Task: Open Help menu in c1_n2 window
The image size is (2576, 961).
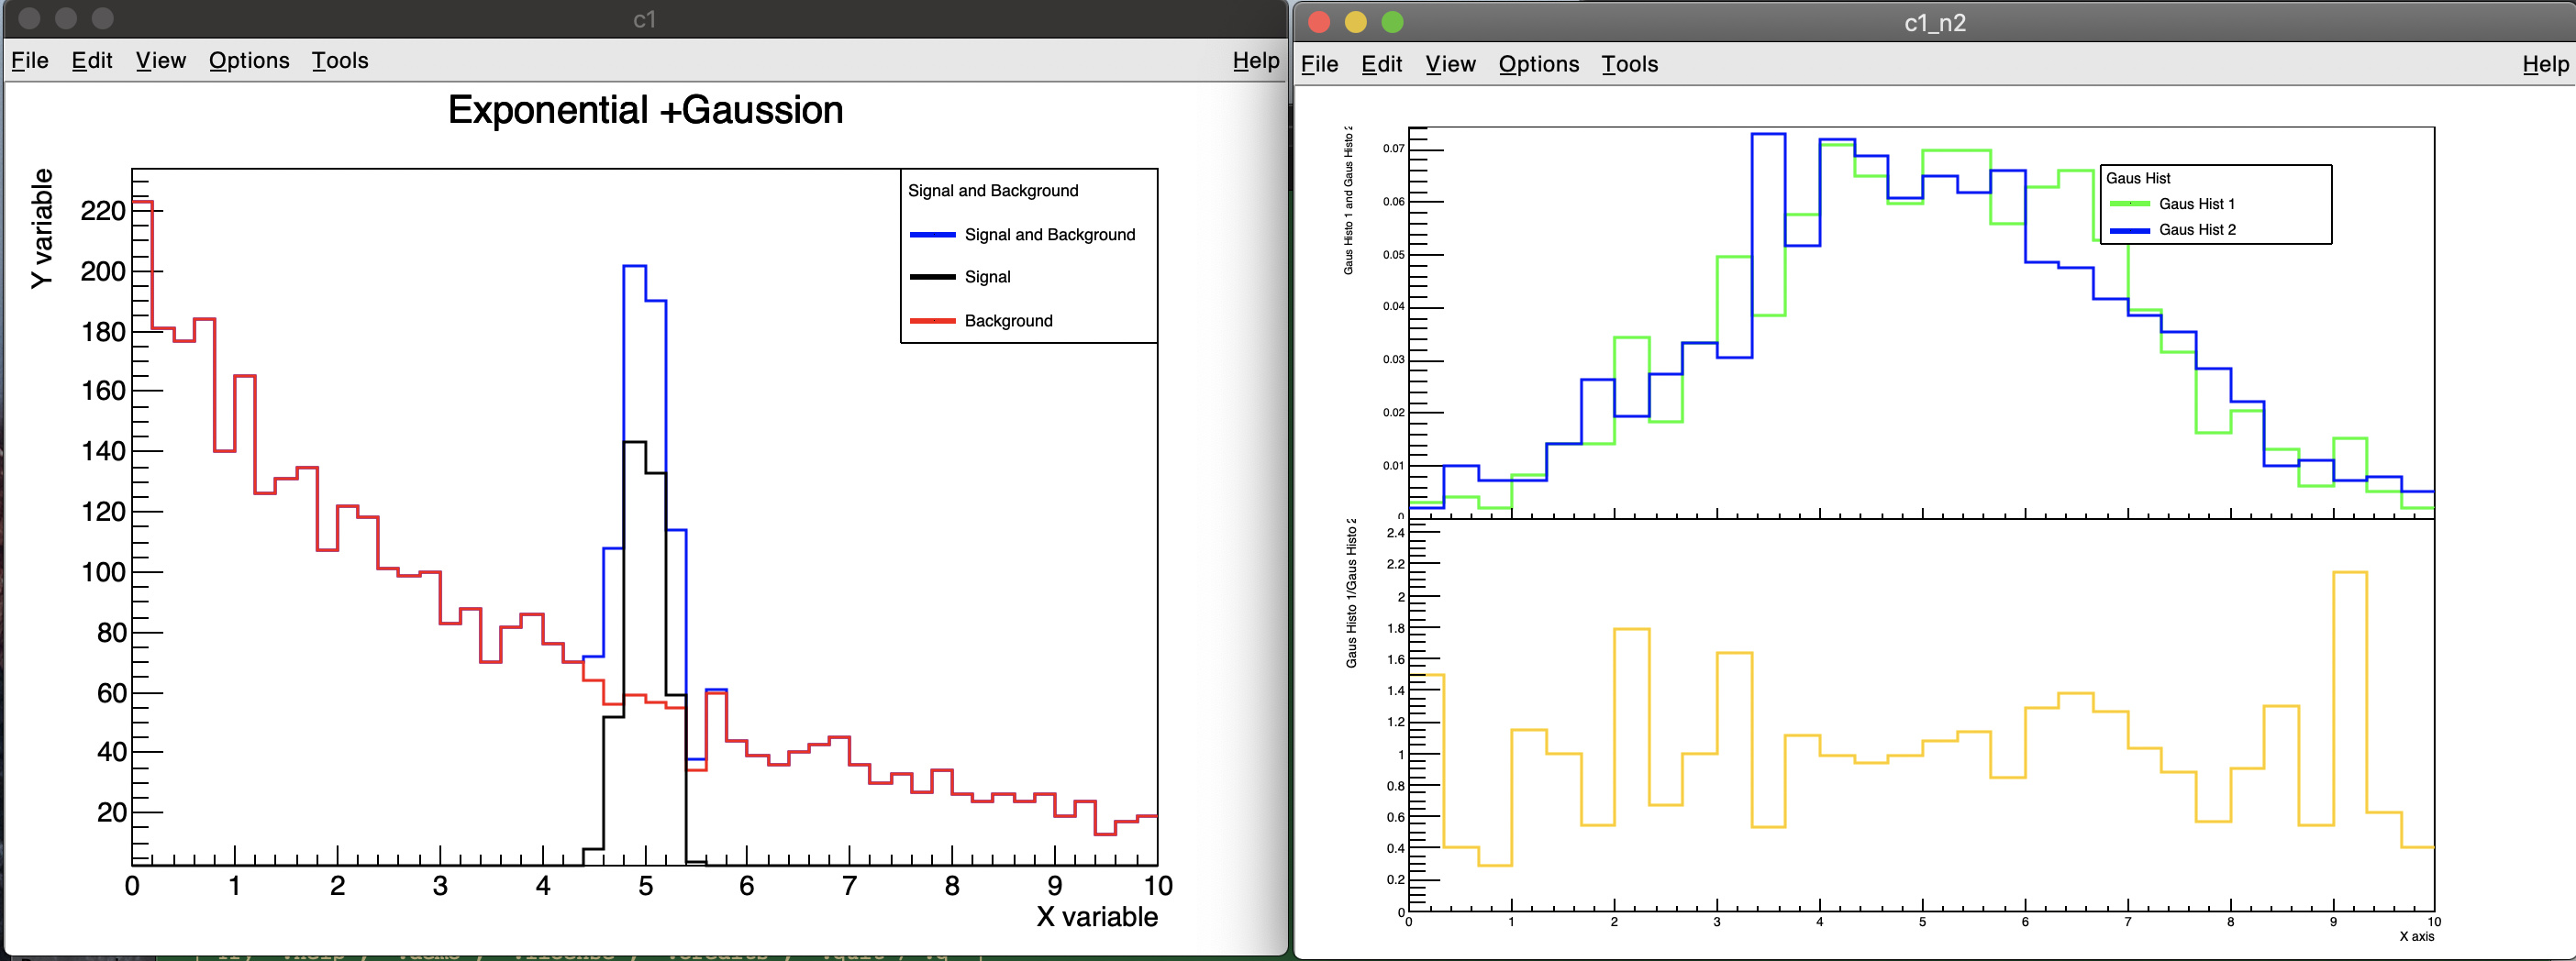Action: [2546, 64]
